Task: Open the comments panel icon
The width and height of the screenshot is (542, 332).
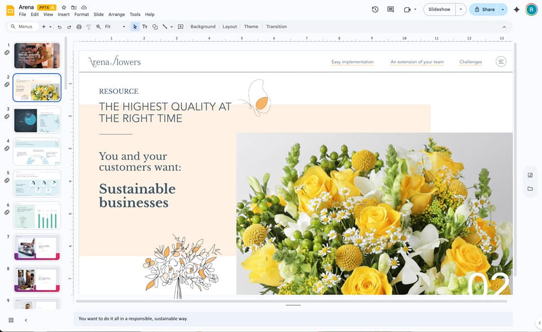Action: click(391, 10)
